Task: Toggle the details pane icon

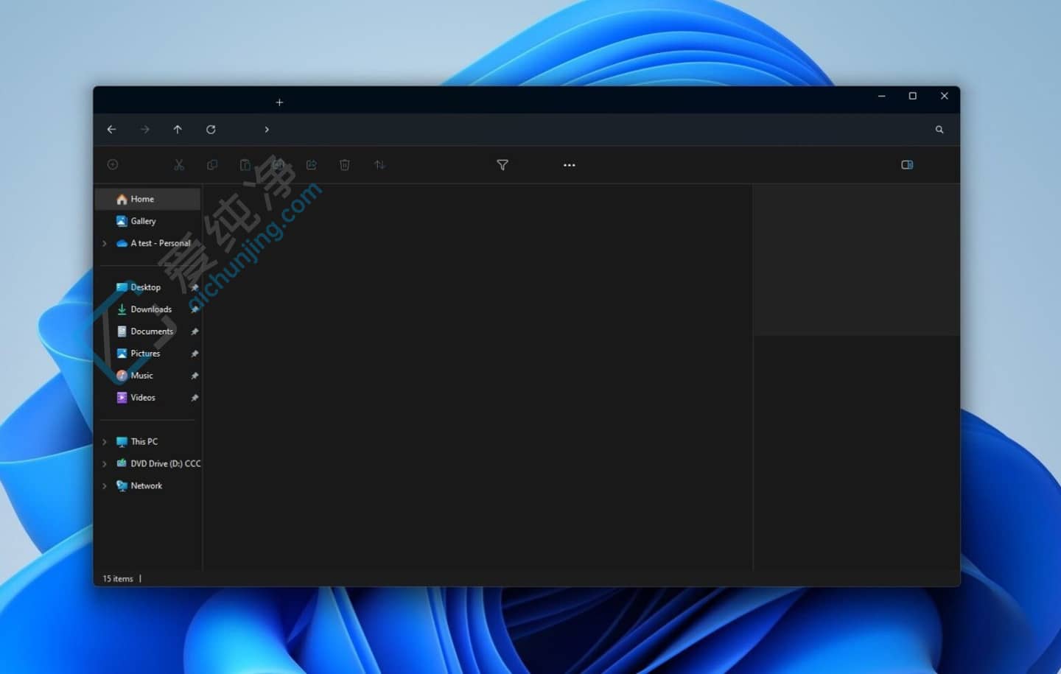Action: pyautogui.click(x=907, y=164)
